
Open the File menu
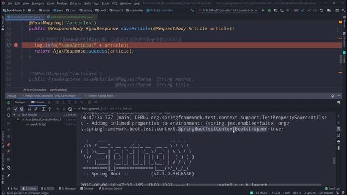(x=10, y=4)
